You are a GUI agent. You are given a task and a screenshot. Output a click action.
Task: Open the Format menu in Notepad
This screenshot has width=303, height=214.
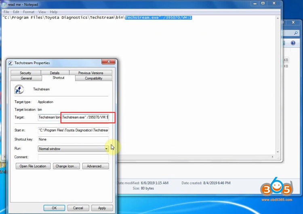coord(29,12)
